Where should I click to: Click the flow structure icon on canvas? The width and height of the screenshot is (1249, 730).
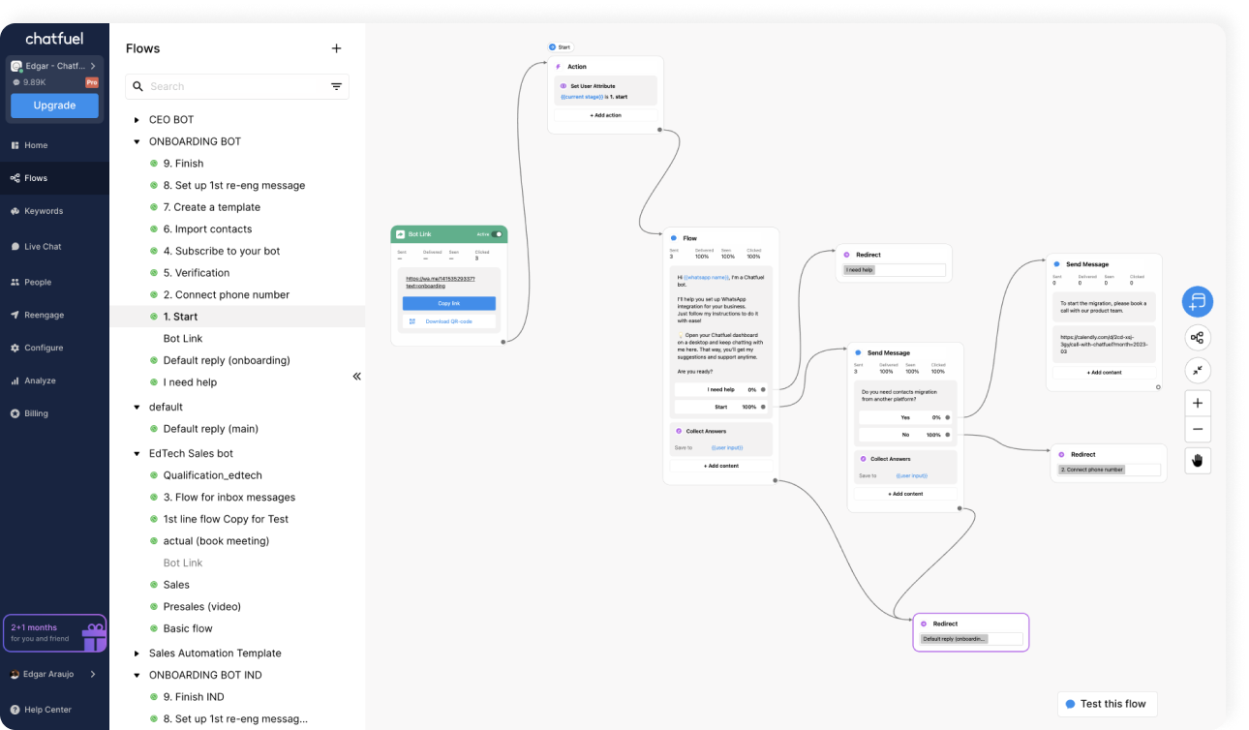[1198, 338]
